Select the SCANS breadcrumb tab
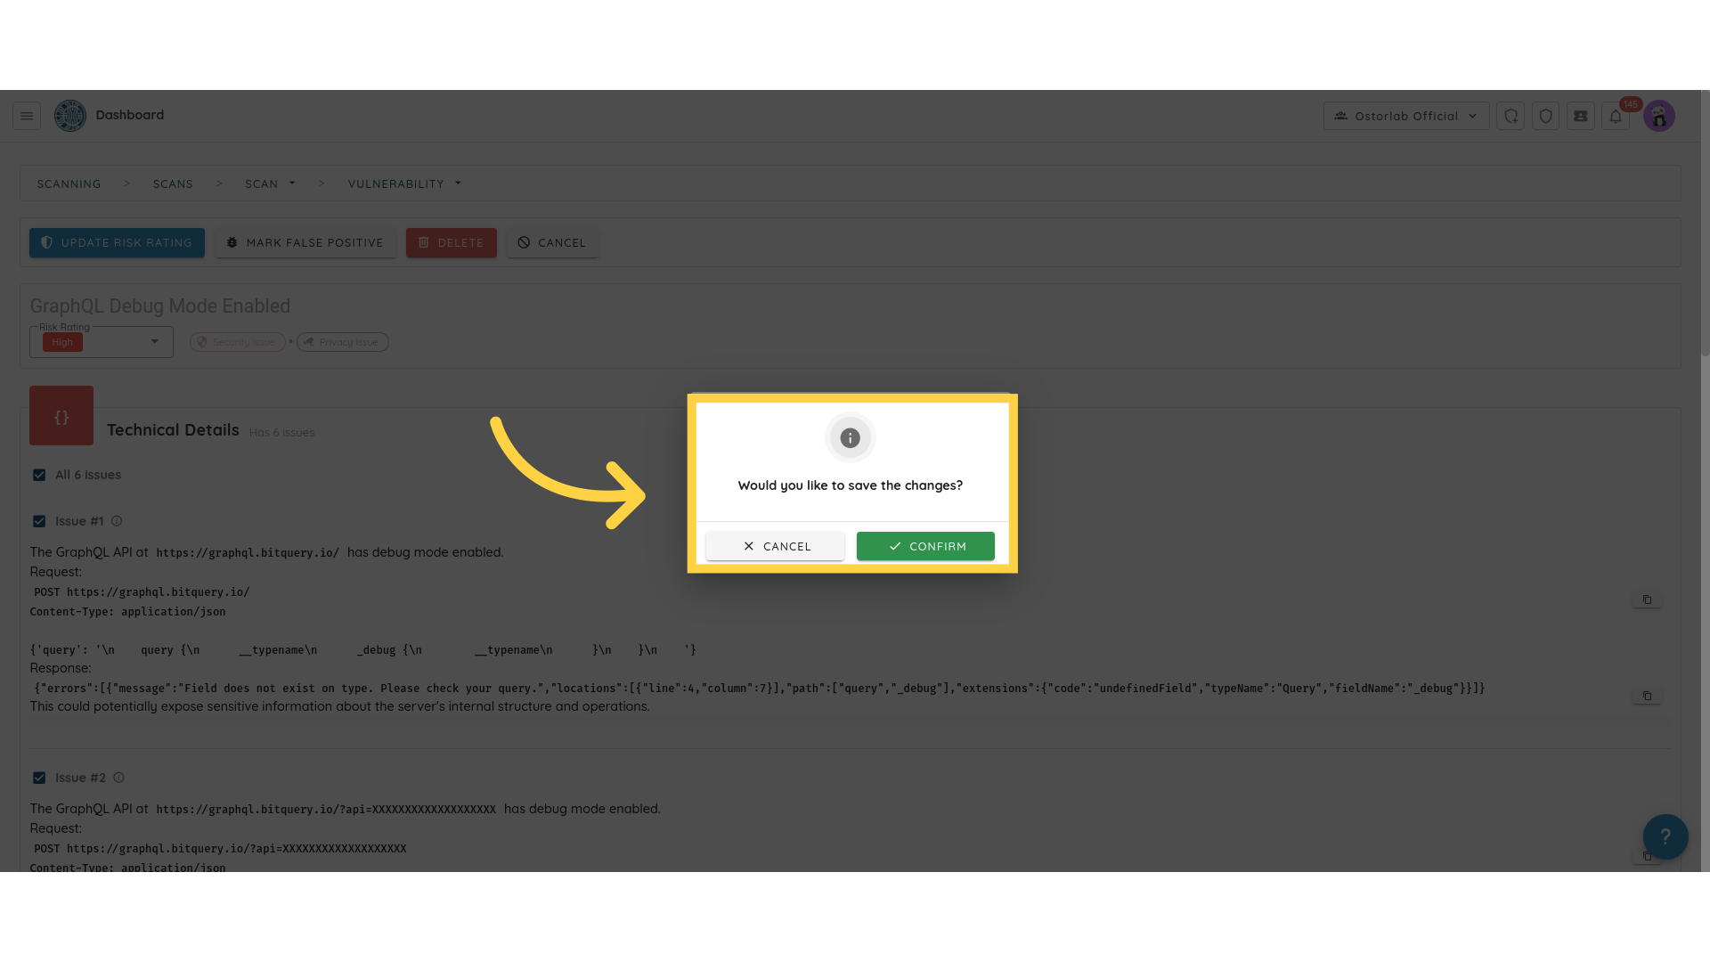 click(x=173, y=182)
